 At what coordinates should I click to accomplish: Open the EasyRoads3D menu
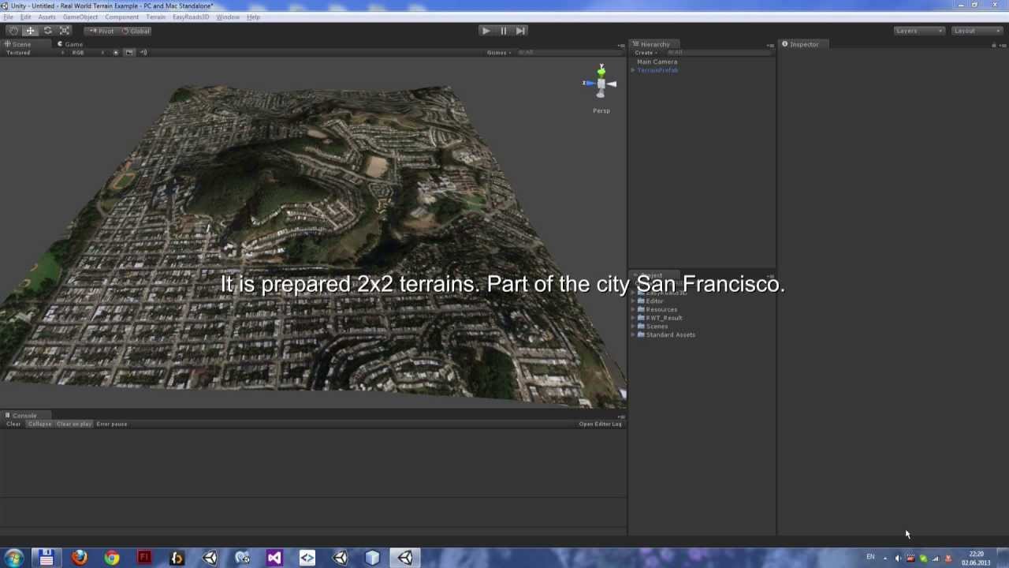191,17
